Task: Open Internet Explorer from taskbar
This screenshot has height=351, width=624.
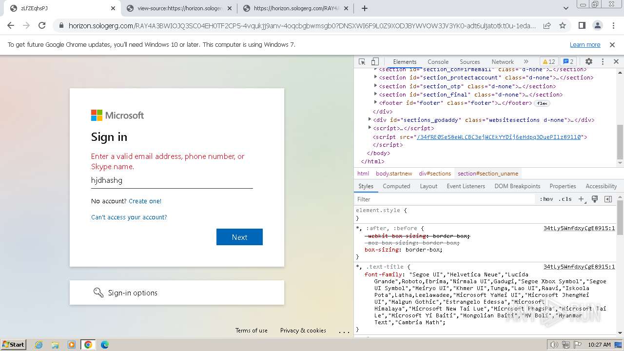Action: [x=39, y=345]
